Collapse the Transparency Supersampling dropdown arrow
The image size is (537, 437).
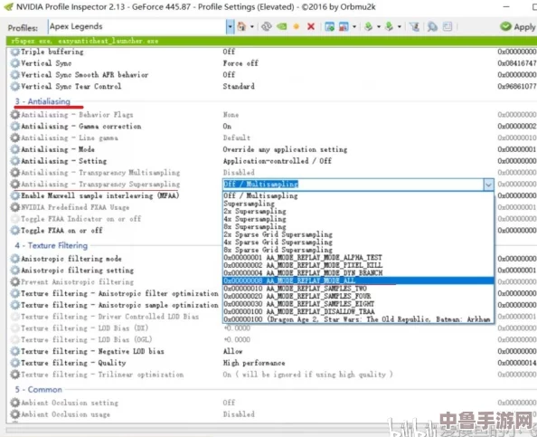pyautogui.click(x=488, y=185)
